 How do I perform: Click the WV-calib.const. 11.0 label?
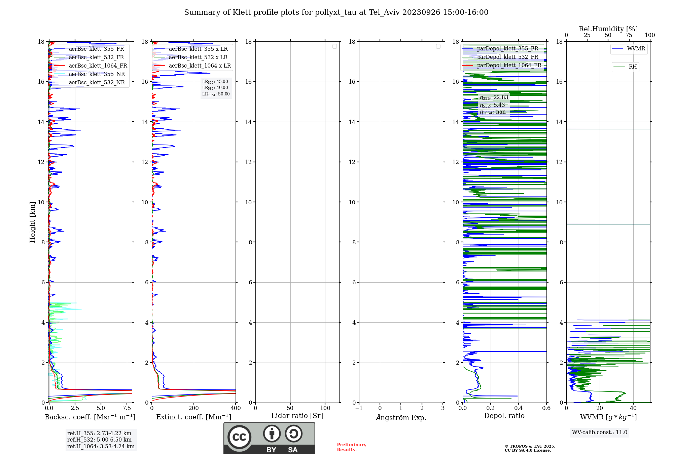click(599, 432)
